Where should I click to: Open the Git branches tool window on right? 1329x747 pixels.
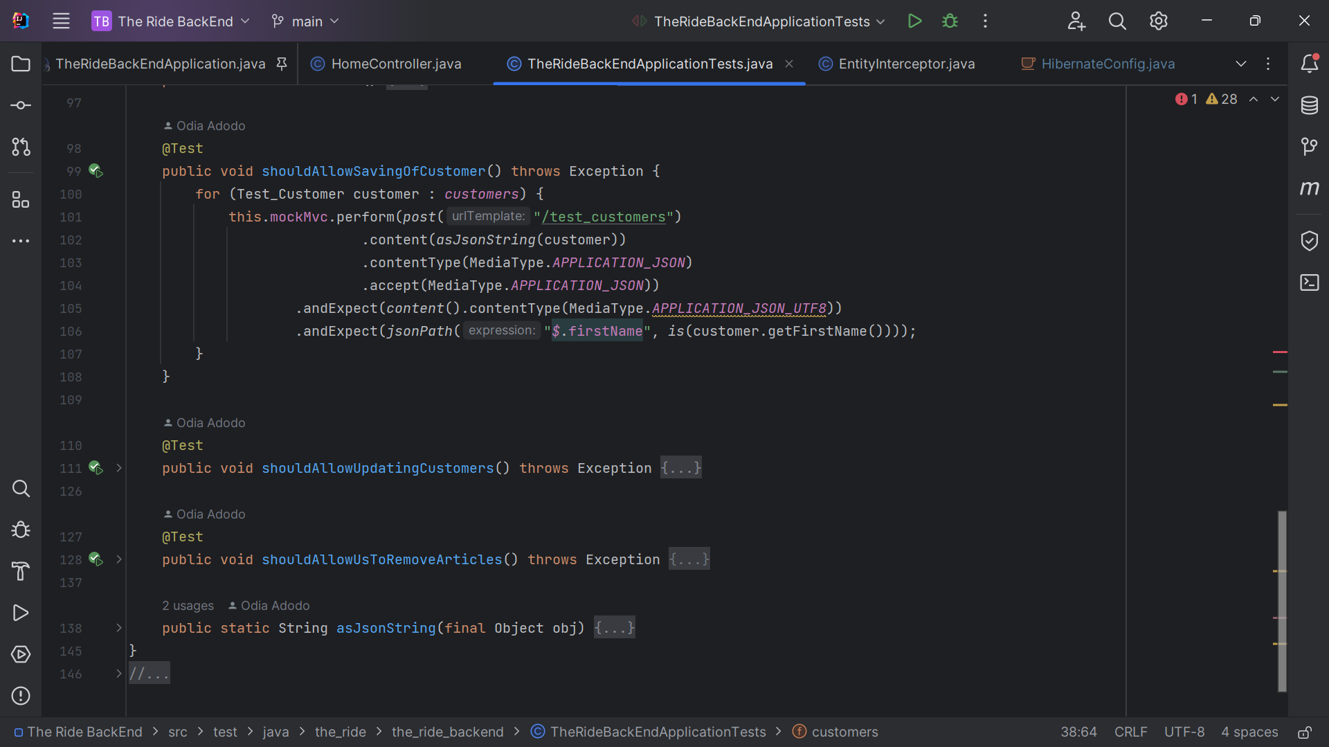(x=1309, y=146)
